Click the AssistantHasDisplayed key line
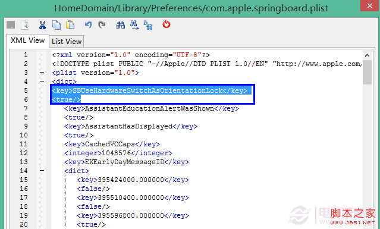 click(x=131, y=126)
